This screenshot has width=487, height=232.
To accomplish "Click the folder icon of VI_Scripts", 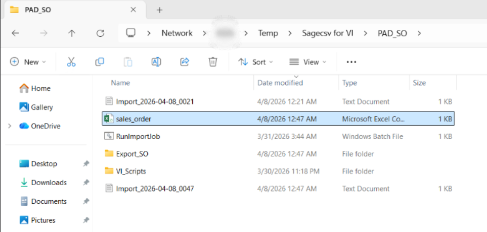I will [x=109, y=171].
